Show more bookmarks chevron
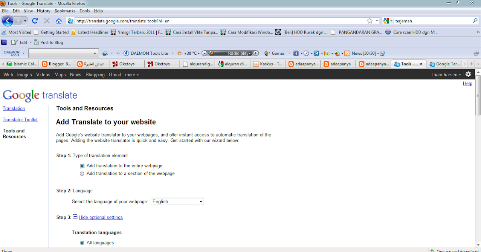Viewport: 481px width, 252px height. point(478,32)
